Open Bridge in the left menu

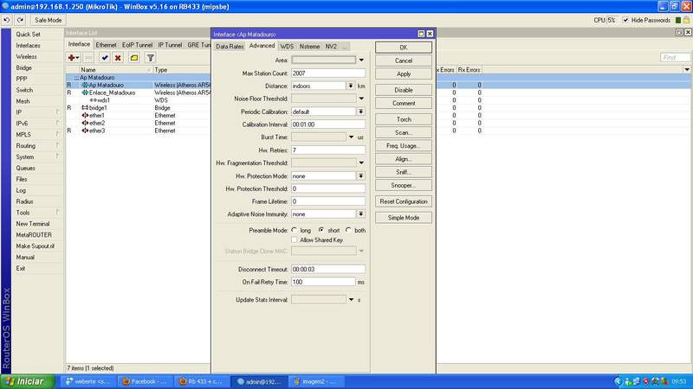(24, 68)
